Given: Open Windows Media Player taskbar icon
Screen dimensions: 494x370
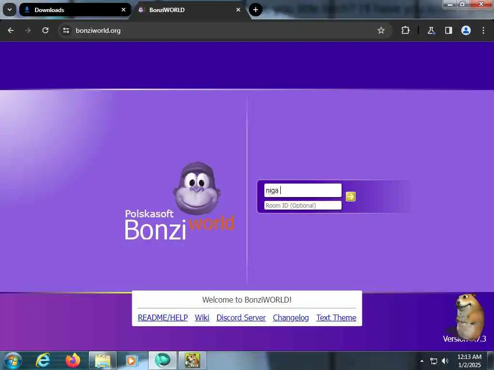Looking at the screenshot, I should (x=131, y=360).
